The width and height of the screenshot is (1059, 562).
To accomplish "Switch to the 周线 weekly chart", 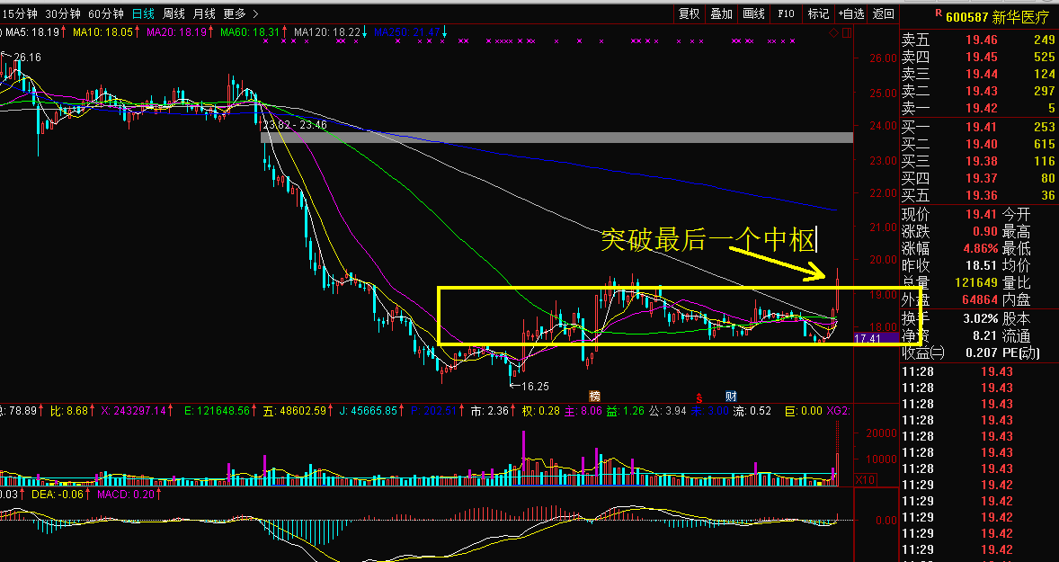I will [174, 13].
